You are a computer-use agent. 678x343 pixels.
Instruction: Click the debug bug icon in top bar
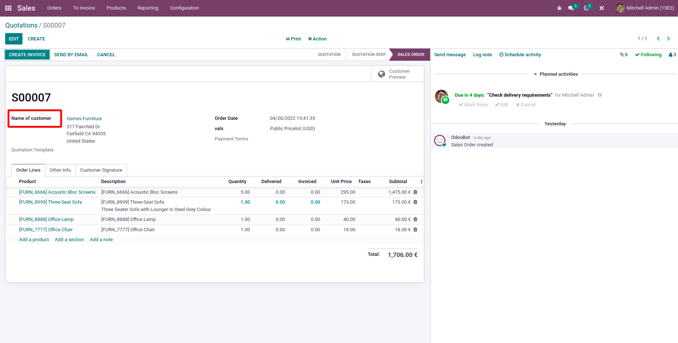pos(559,8)
